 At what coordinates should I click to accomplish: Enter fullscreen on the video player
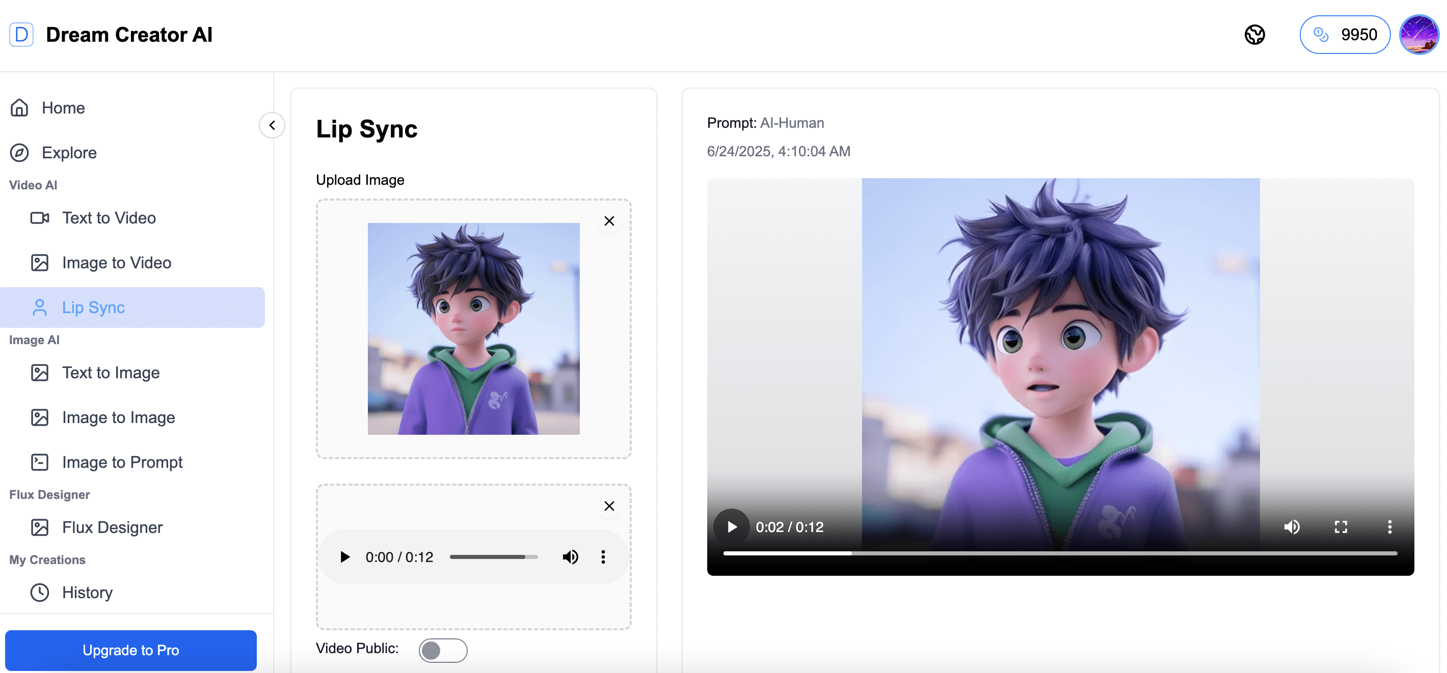(x=1341, y=526)
